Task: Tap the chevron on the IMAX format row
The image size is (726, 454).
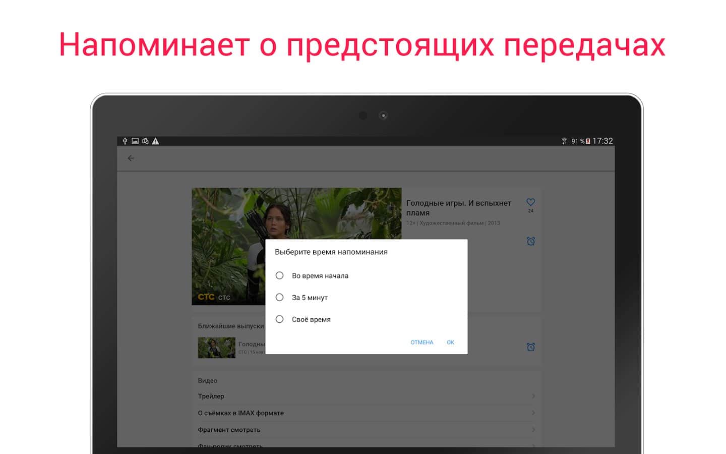Action: tap(533, 413)
